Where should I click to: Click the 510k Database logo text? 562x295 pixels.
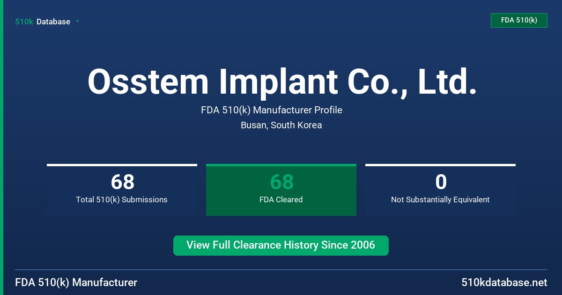pyautogui.click(x=43, y=22)
